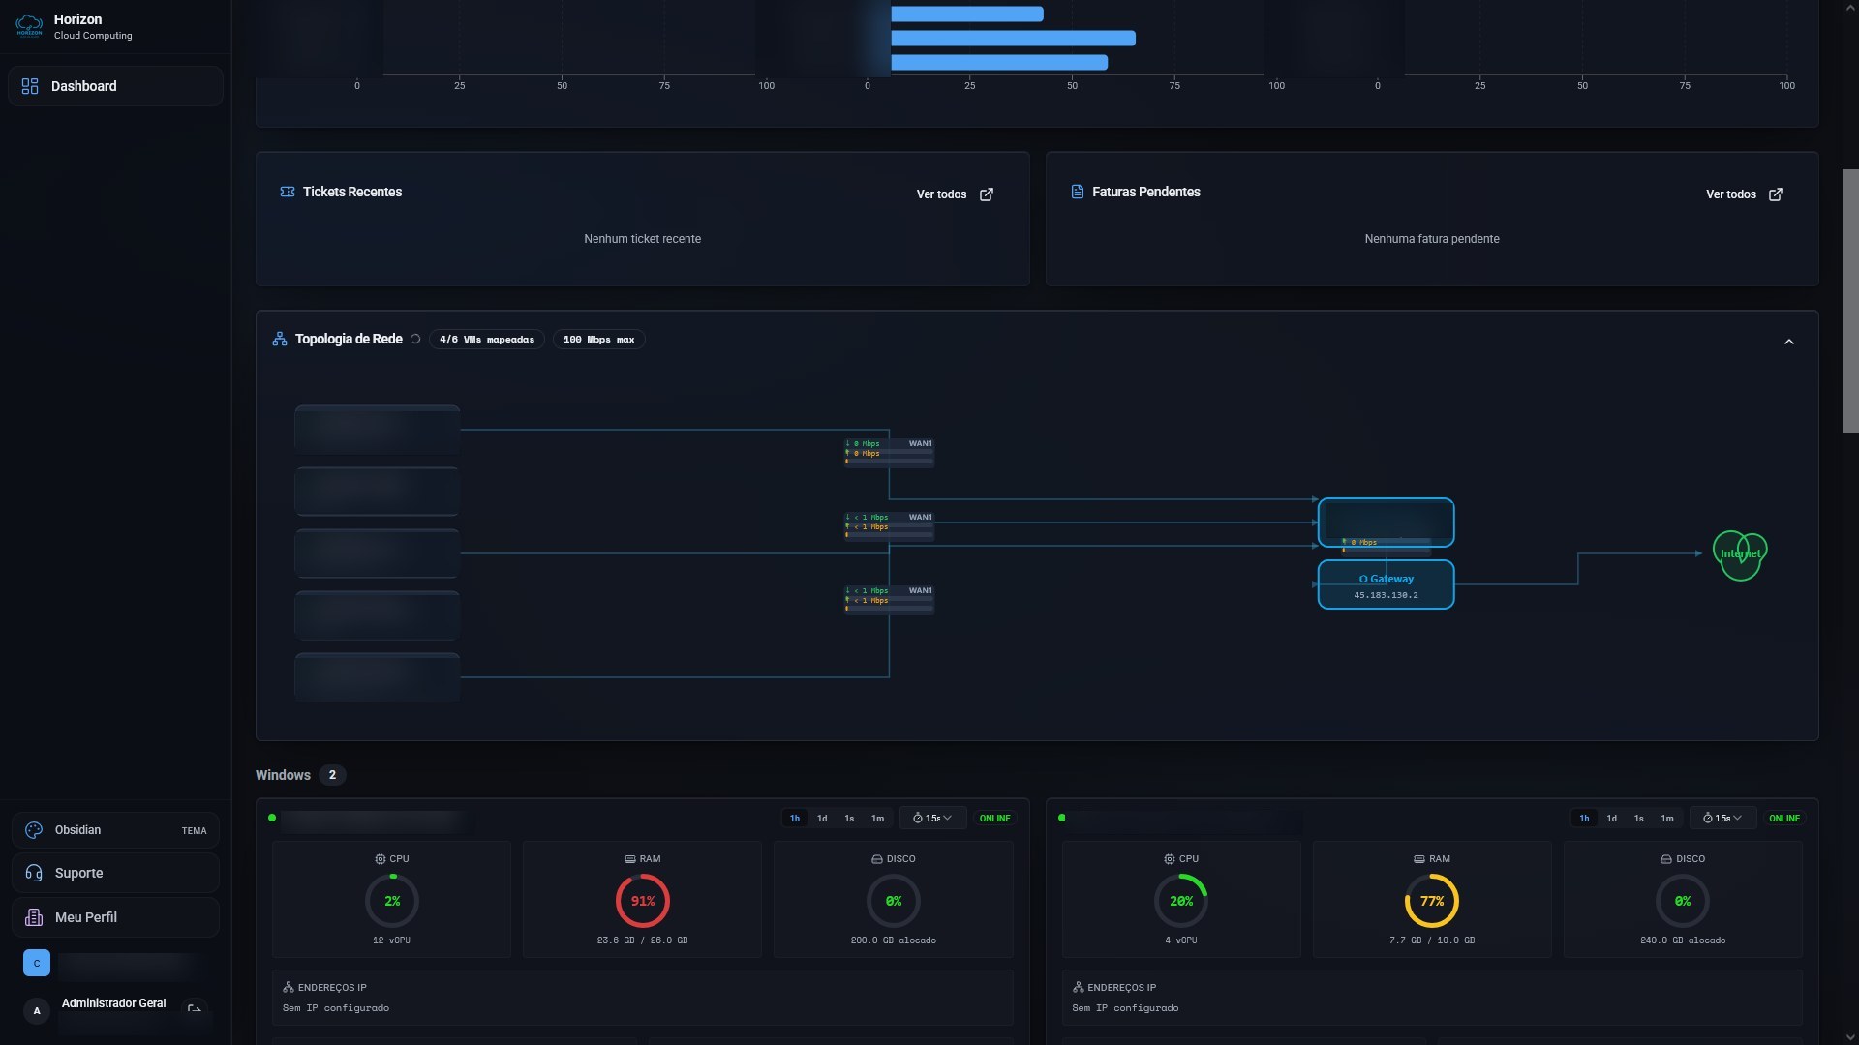Click text 23.6 GB / 26.0 GB
1859x1045 pixels.
pyautogui.click(x=643, y=940)
